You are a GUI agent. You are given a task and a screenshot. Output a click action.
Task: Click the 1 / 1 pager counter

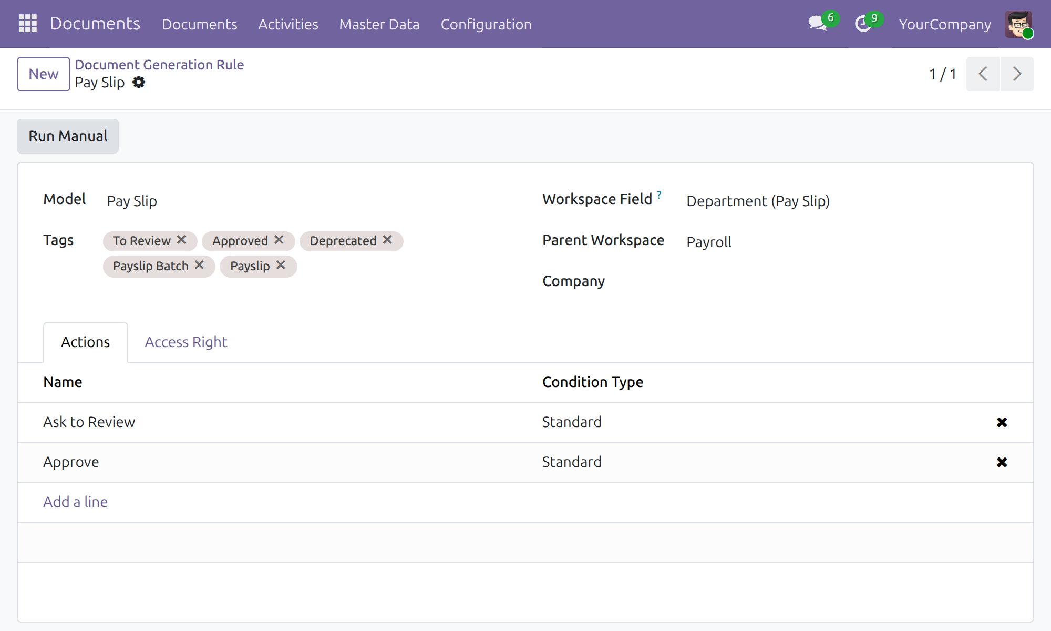click(943, 74)
